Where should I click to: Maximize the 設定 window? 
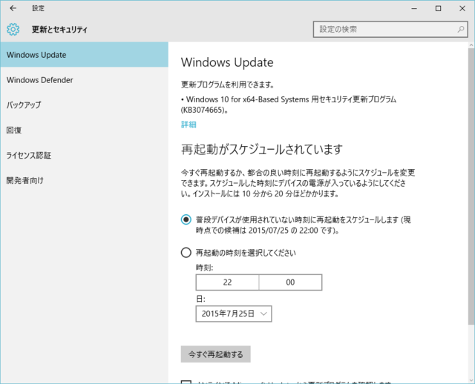[438, 8]
